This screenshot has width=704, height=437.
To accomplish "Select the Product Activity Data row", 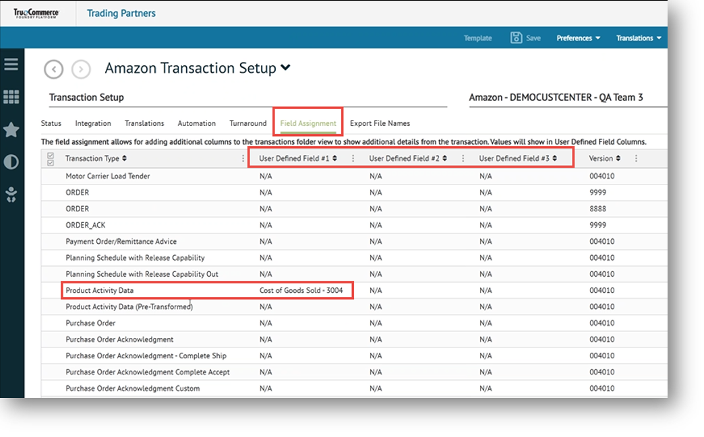I will coord(354,290).
